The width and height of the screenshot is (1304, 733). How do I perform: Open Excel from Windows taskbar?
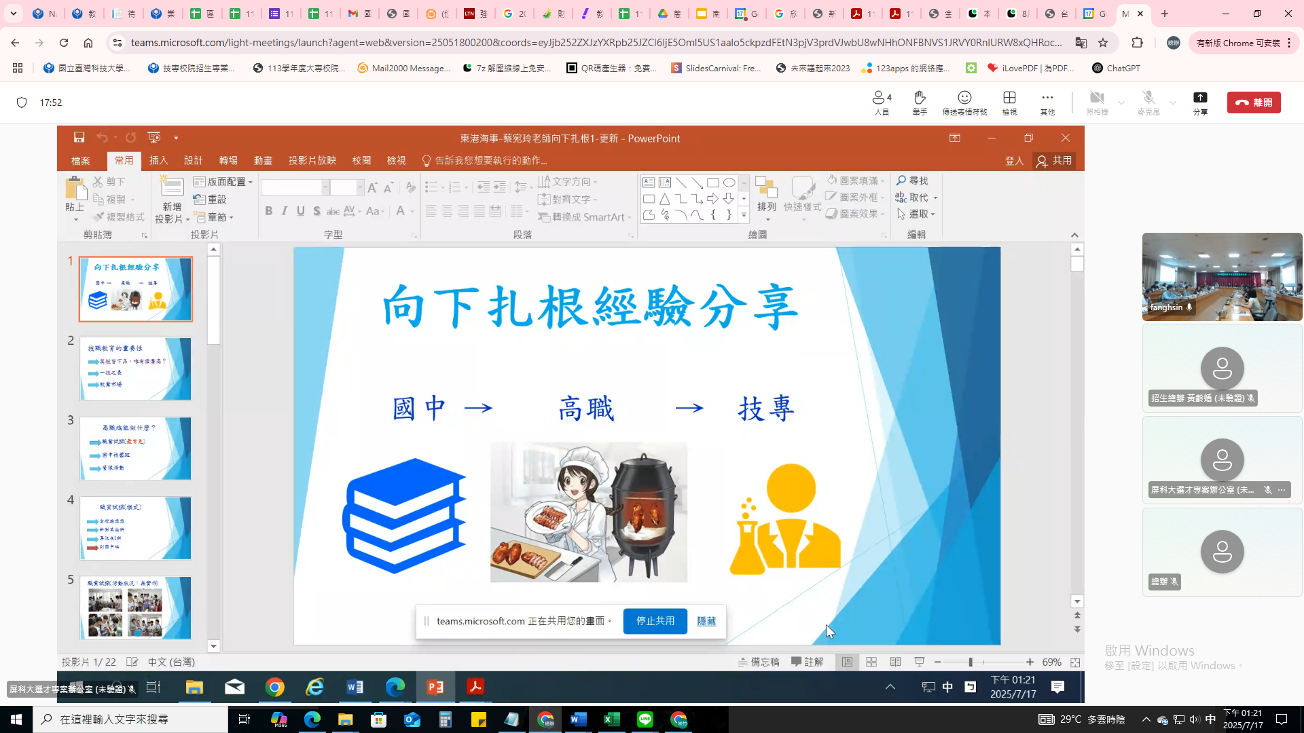pyautogui.click(x=612, y=719)
